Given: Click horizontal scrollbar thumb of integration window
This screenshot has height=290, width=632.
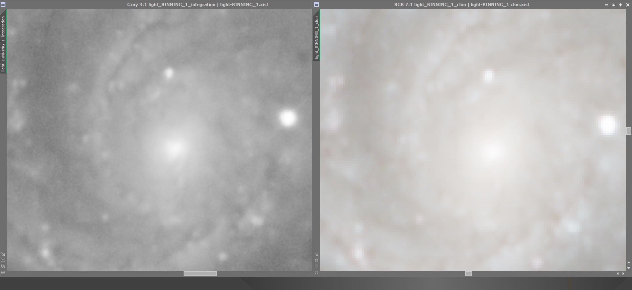Looking at the screenshot, I should (x=200, y=273).
